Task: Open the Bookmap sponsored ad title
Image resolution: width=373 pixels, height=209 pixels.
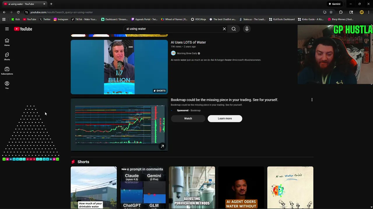Action: click(224, 100)
